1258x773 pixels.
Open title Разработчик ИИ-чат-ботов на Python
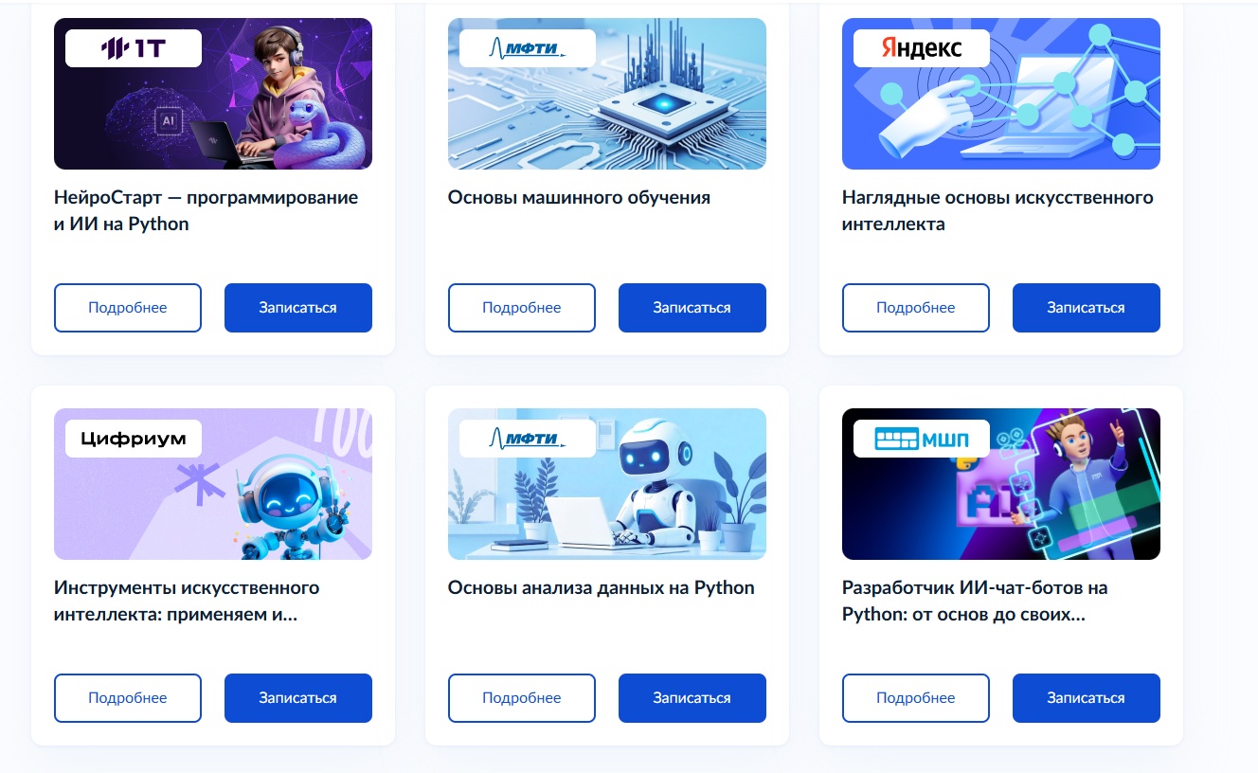[x=975, y=602]
